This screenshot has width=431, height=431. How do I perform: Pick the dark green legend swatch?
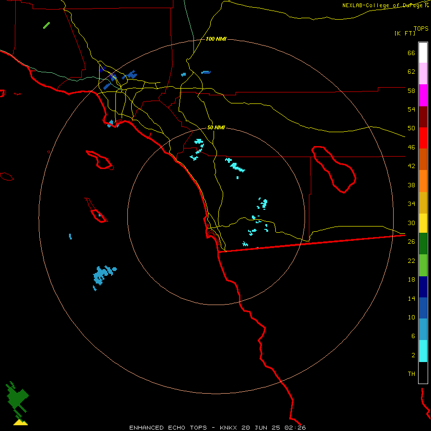(x=423, y=244)
